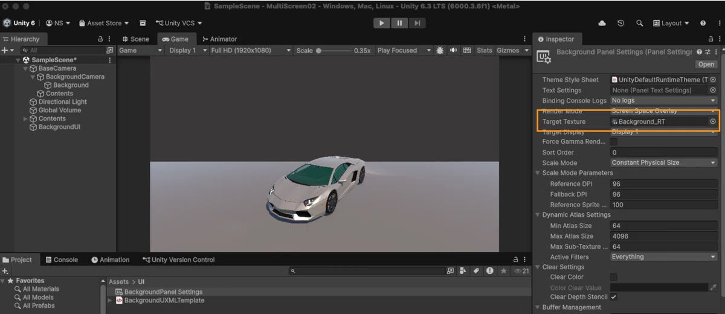
Task: Collapse Dynamic Atlas Settings section
Action: click(538, 215)
